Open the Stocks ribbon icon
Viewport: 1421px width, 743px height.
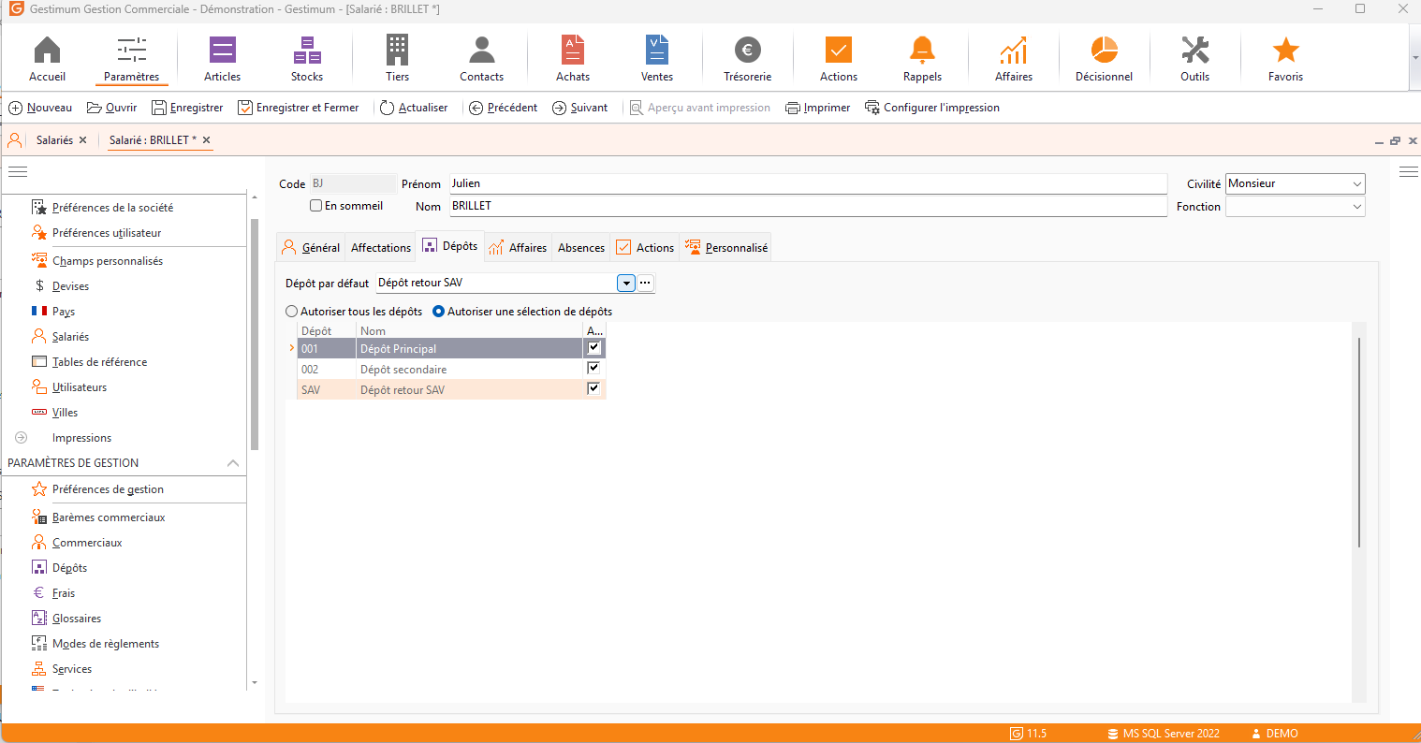tap(307, 58)
